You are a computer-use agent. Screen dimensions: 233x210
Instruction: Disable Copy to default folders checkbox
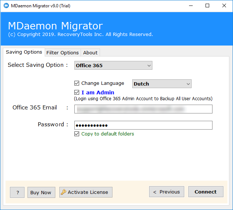(x=77, y=134)
